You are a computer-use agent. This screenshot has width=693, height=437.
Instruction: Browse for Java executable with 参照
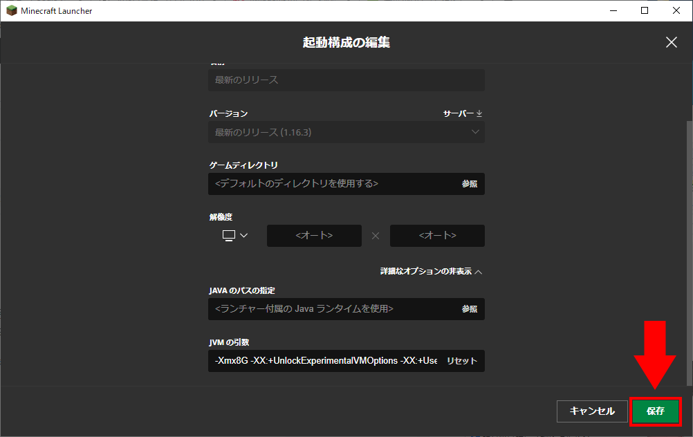pos(470,309)
